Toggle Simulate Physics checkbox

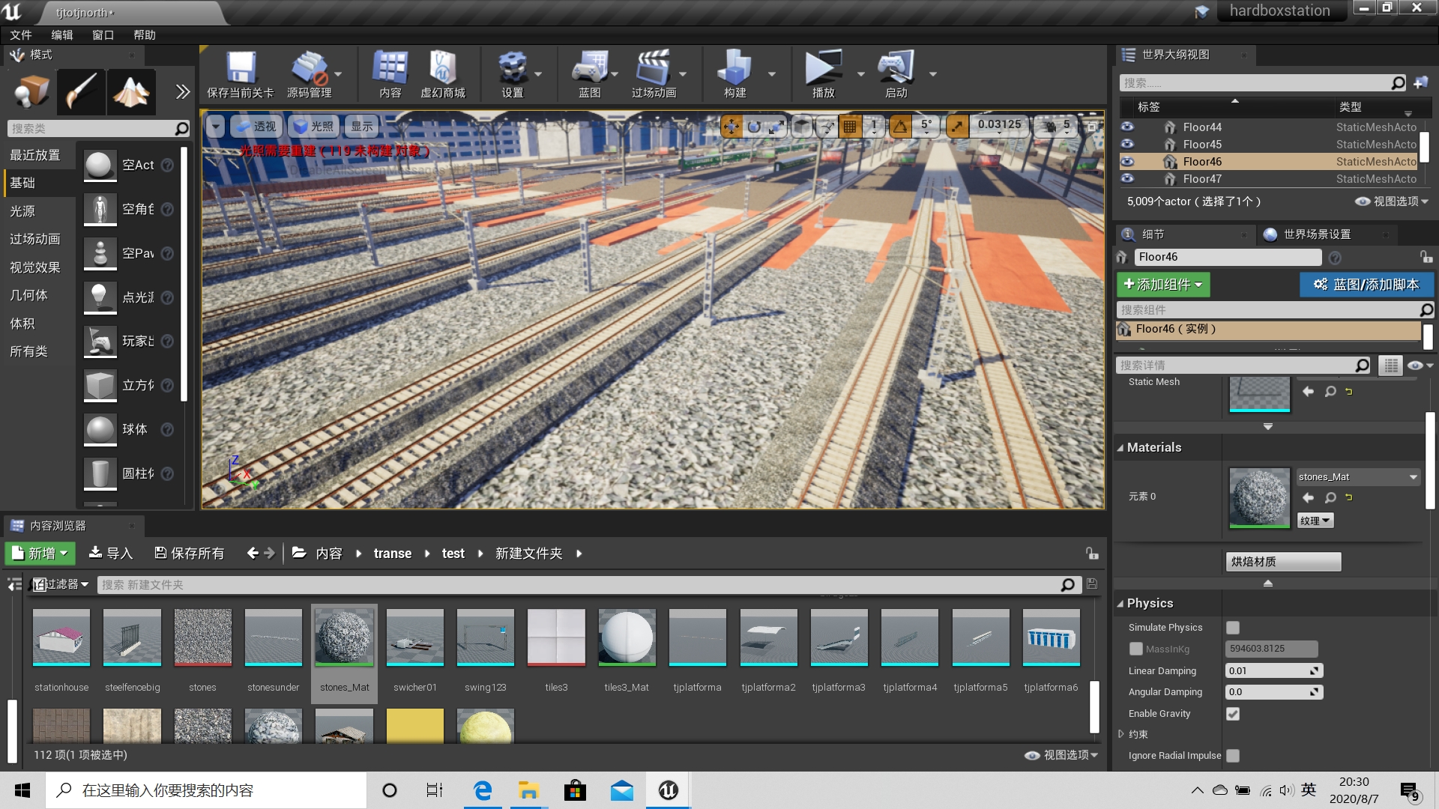point(1232,627)
